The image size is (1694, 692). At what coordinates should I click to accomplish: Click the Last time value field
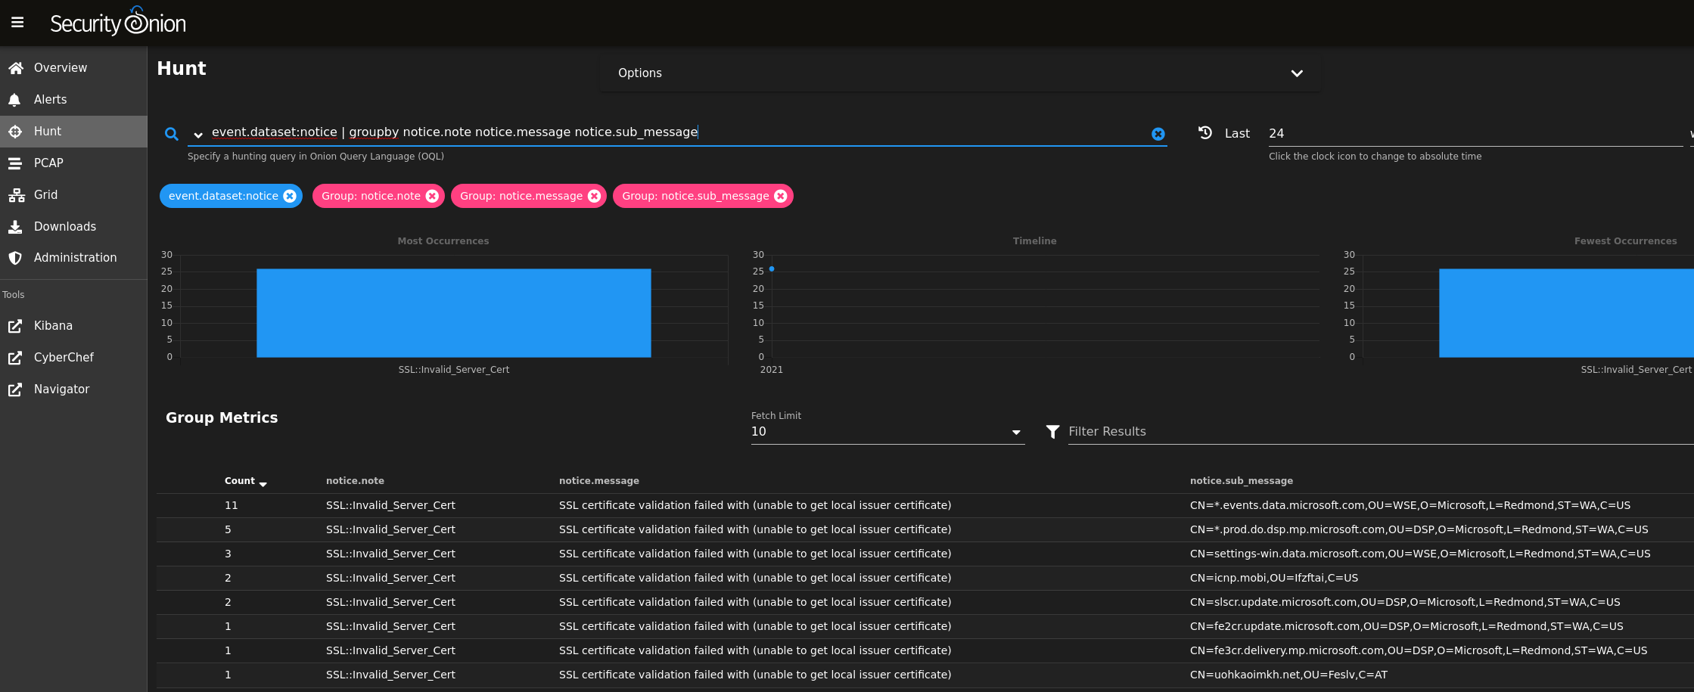click(1475, 133)
